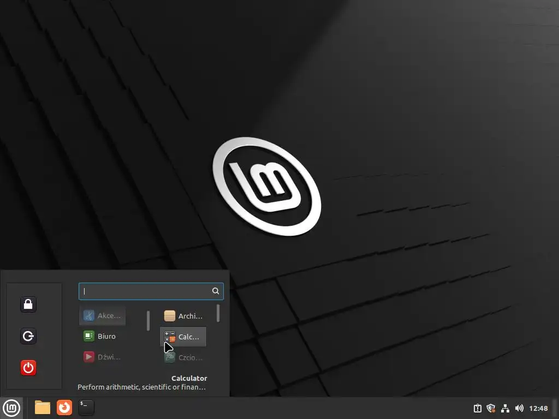
Task: Click the Dźwięk category play icon
Action: [x=89, y=357]
